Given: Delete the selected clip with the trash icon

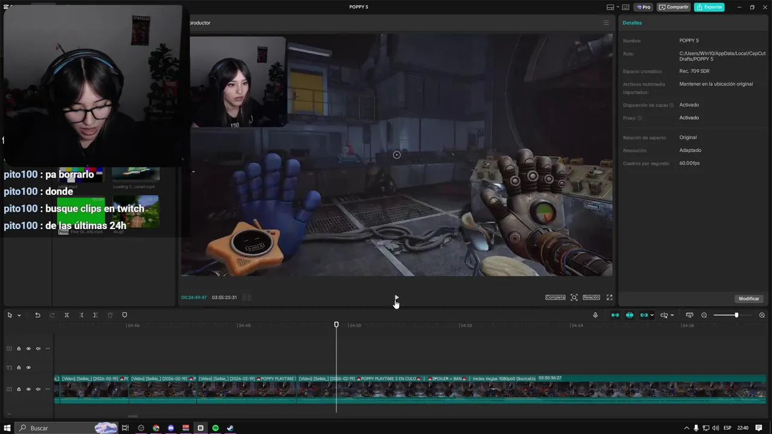Looking at the screenshot, I should point(110,315).
